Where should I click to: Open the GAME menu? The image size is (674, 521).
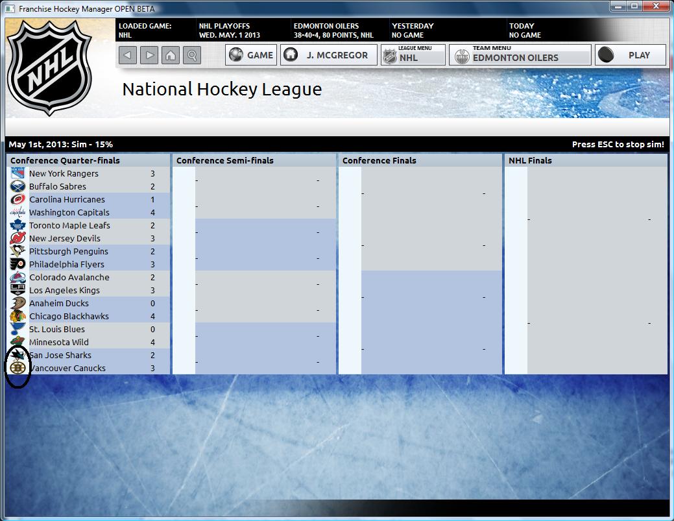click(252, 55)
